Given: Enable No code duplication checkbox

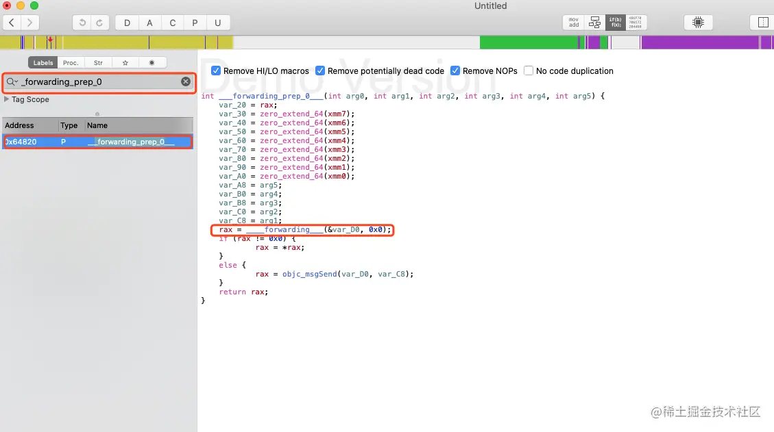Looking at the screenshot, I should click(x=528, y=71).
